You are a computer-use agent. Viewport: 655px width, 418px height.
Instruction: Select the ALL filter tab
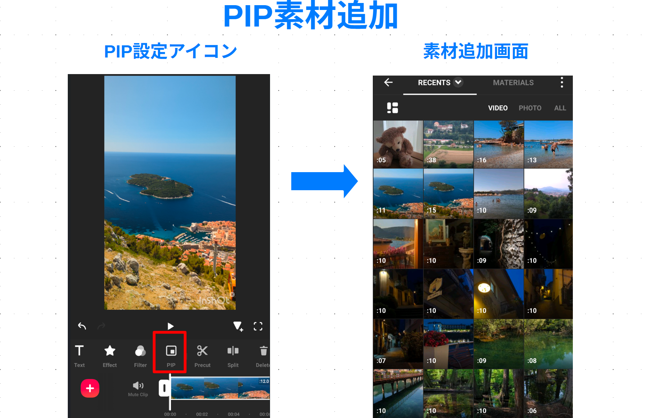[560, 108]
